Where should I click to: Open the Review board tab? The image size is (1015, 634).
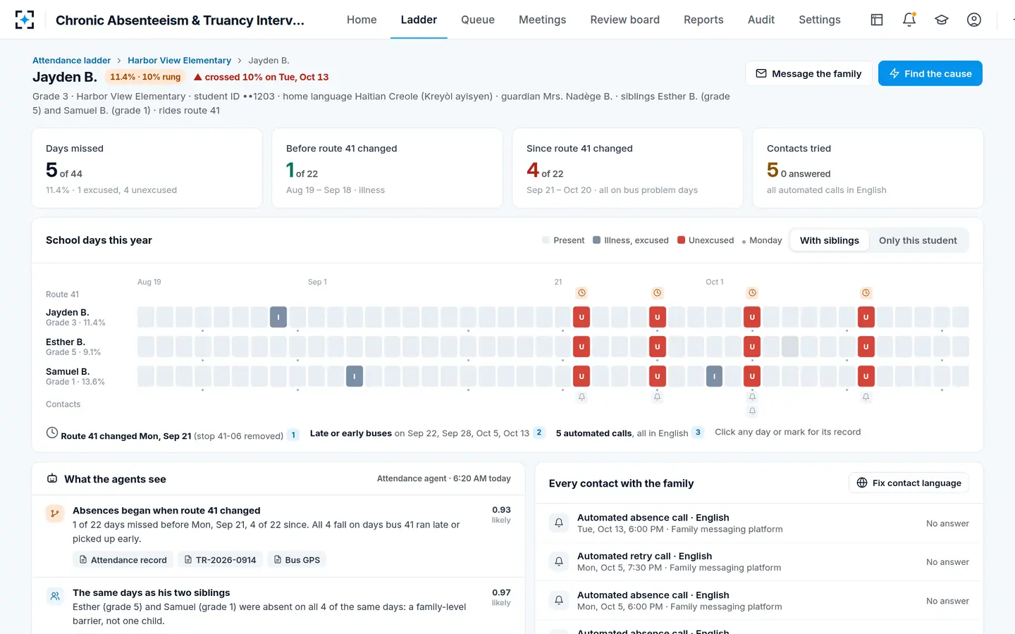click(625, 20)
